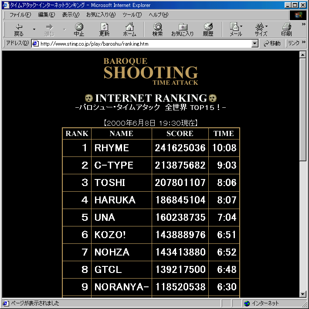Click the name NORANYA-
Viewport: 309px width, 309px height.
coord(122,287)
